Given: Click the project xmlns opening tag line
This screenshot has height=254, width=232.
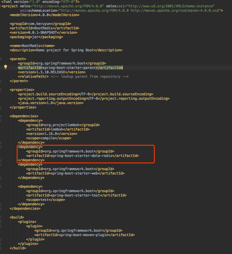Looking at the screenshot, I should [x=108, y=6].
